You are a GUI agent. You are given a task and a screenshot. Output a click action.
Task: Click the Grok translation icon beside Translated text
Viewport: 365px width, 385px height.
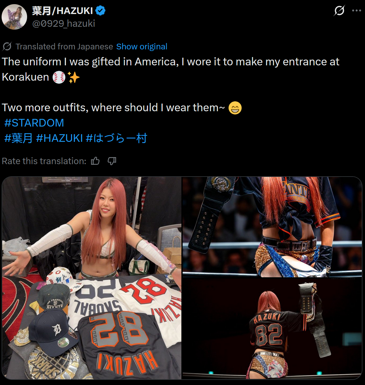[7, 47]
